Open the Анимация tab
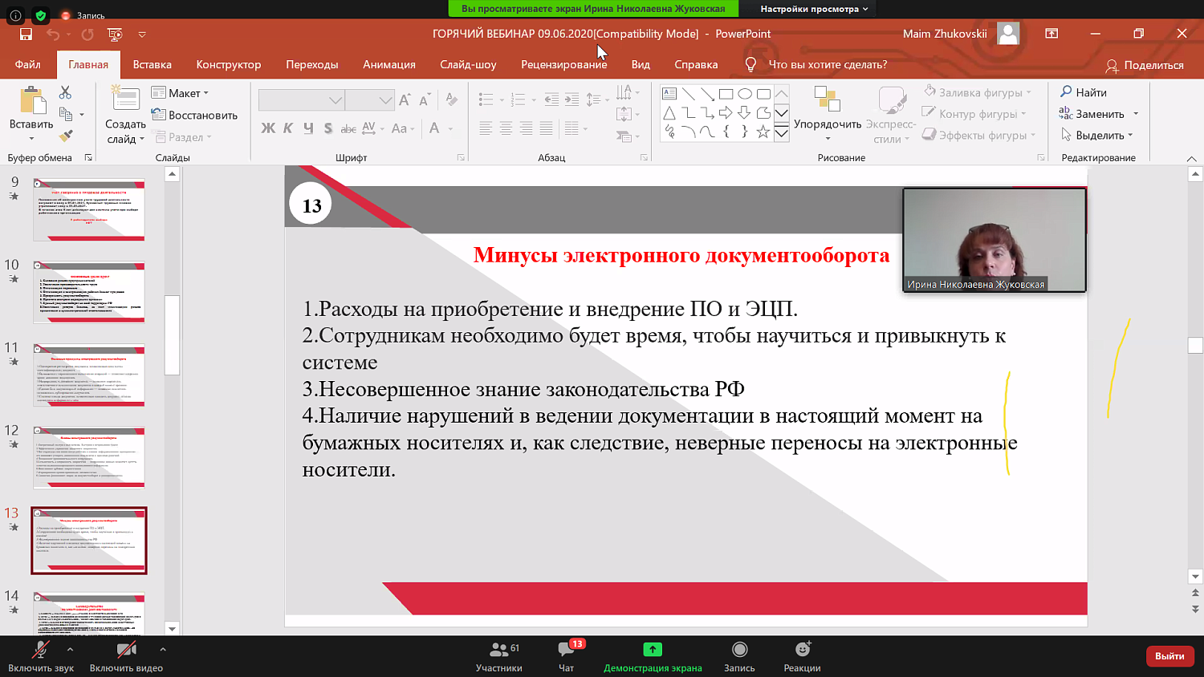This screenshot has height=677, width=1204. coord(389,64)
